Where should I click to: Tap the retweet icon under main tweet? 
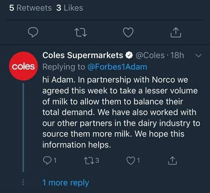coord(81,32)
